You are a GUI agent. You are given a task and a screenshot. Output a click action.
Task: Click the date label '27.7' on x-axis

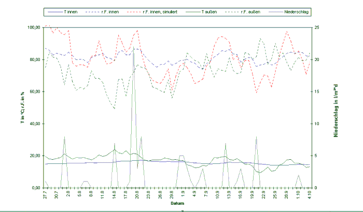point(46,194)
